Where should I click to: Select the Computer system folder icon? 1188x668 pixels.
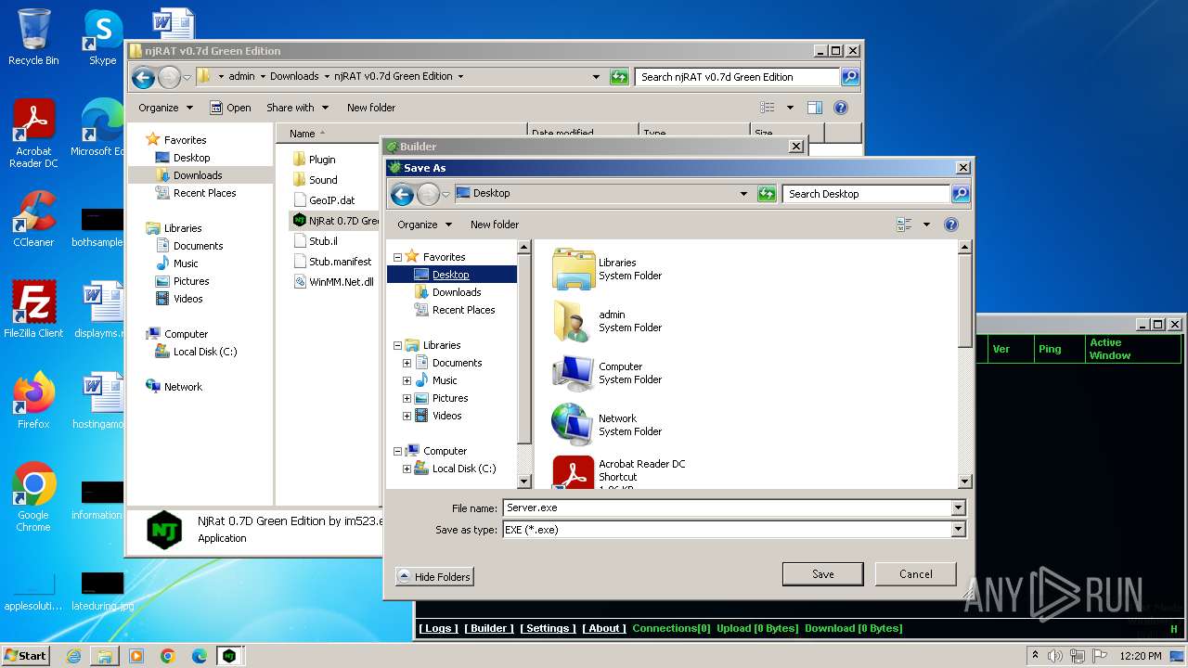(573, 373)
